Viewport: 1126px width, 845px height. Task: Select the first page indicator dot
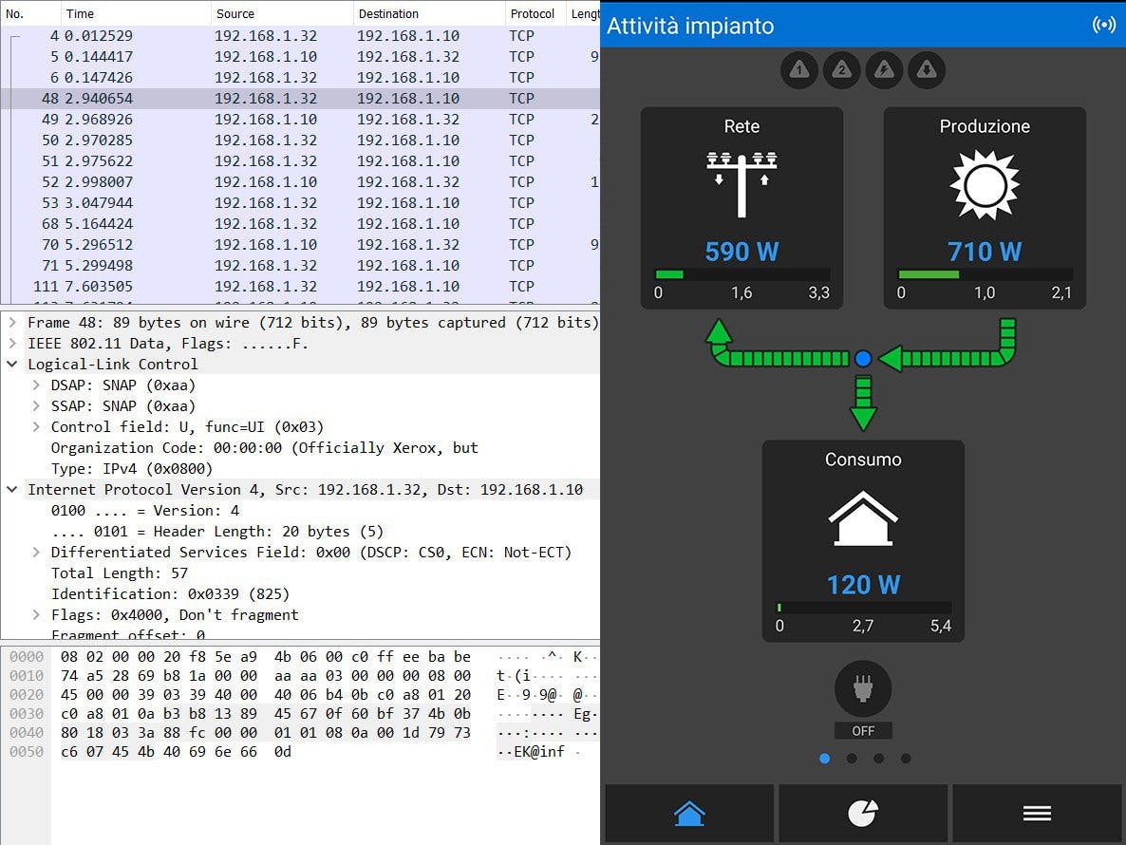pyautogui.click(x=824, y=759)
